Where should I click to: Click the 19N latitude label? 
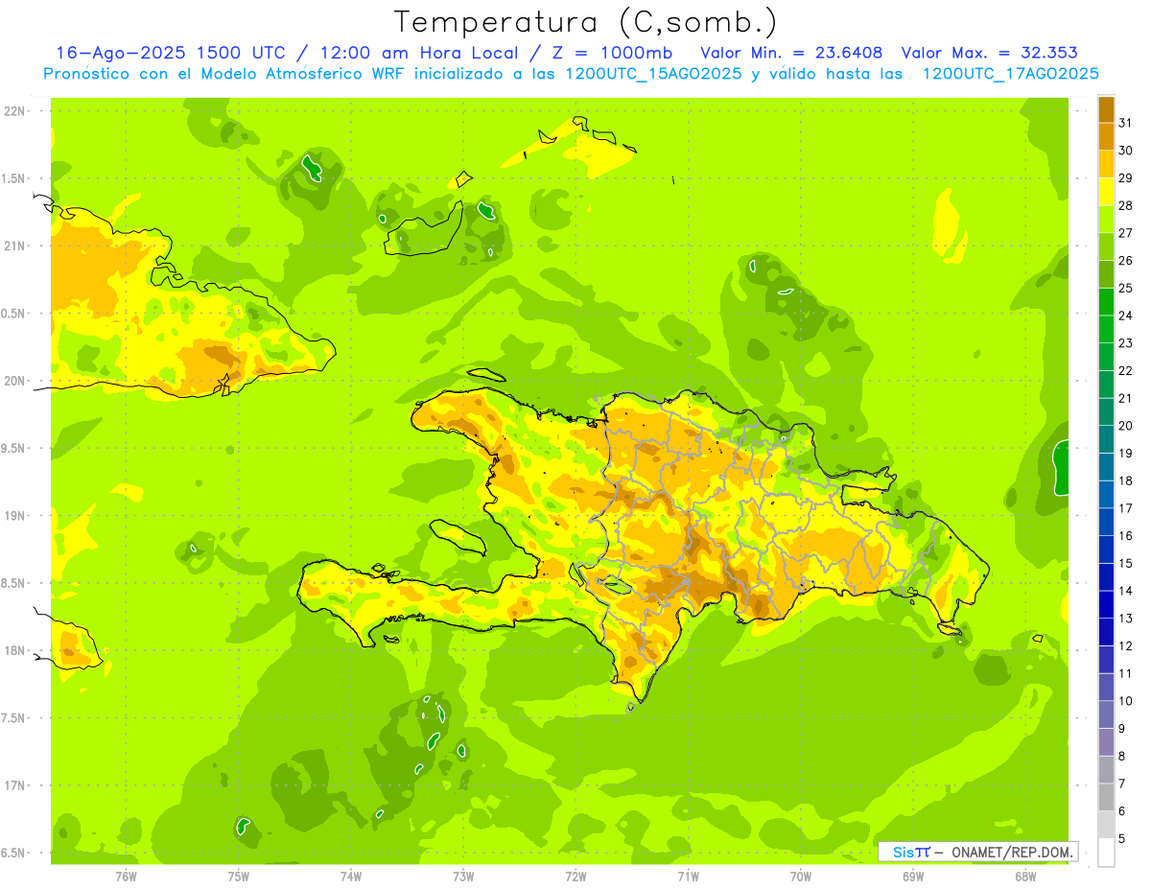13,515
